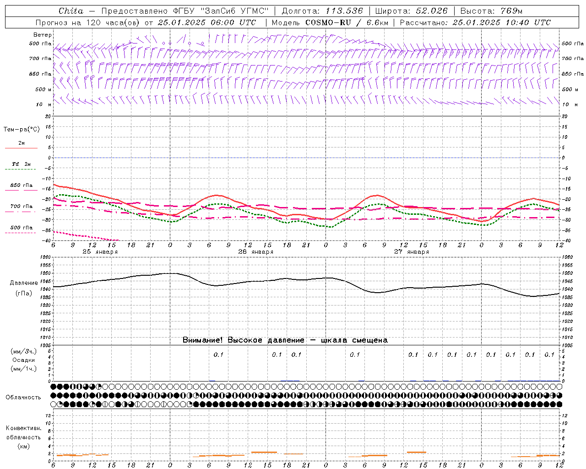Click the "Ветер" wind panel label
The width and height of the screenshot is (586, 469).
[x=43, y=35]
